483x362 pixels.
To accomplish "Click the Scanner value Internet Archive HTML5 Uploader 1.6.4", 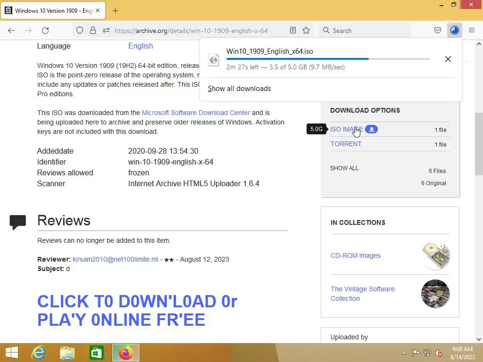I will 194,183.
